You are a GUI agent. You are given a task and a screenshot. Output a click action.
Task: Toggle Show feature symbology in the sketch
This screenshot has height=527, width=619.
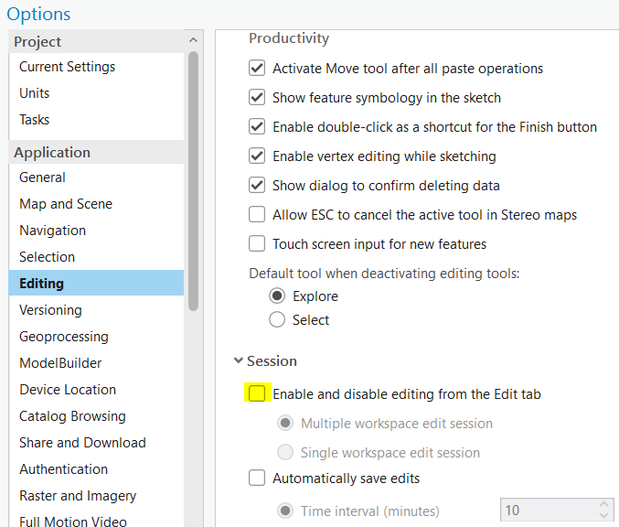click(x=257, y=98)
